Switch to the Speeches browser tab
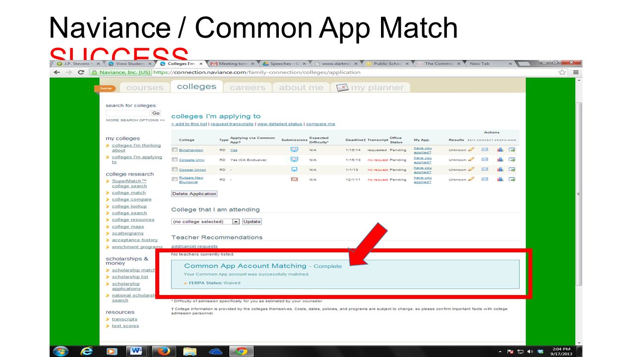The height and width of the screenshot is (357, 635). pyautogui.click(x=284, y=63)
